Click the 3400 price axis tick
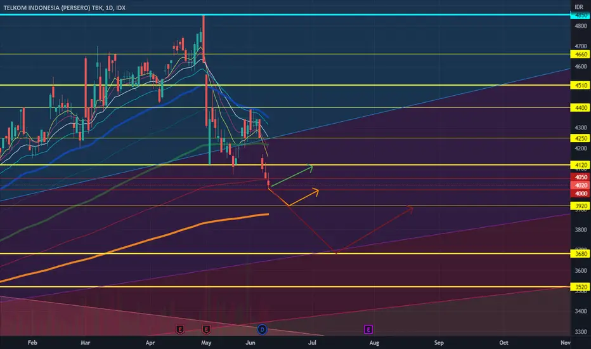 581,312
